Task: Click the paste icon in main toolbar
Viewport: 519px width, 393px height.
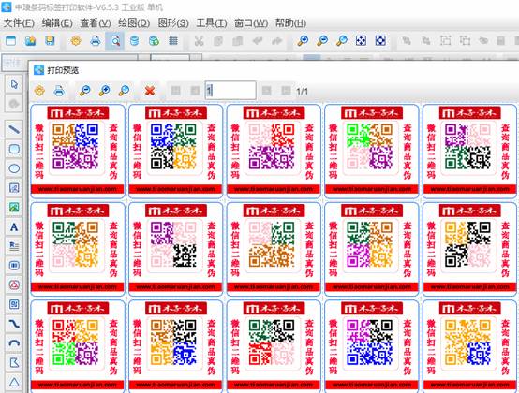Action: (x=238, y=41)
